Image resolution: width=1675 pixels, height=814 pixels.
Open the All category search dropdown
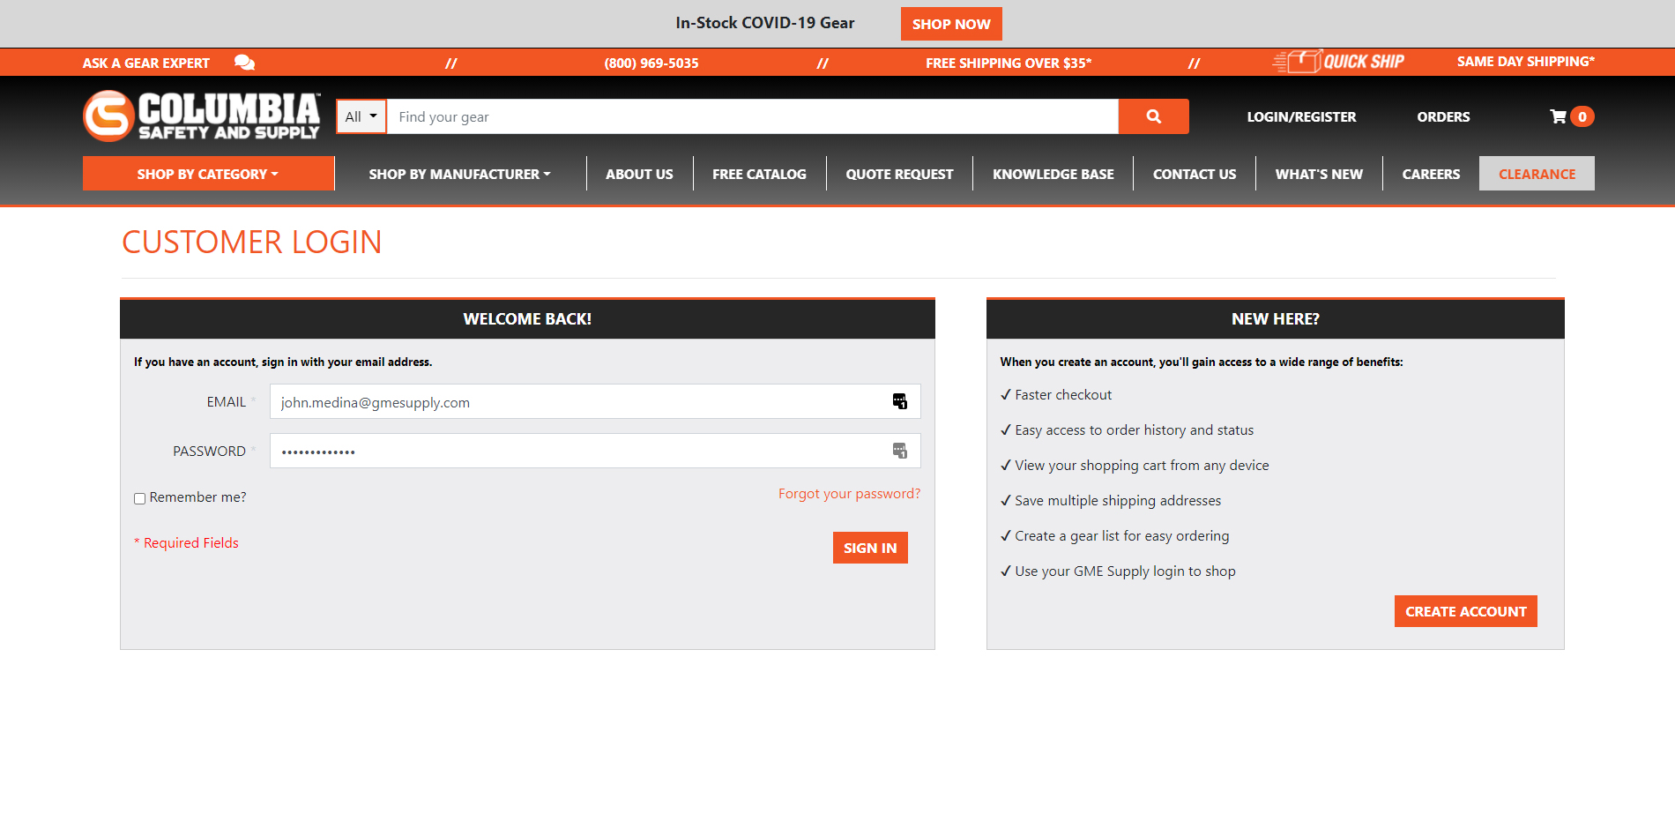tap(361, 116)
